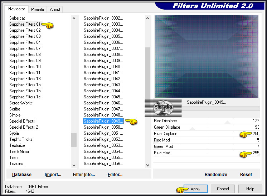Open the About tab
Viewport: 267px width, 196px height.
click(55, 10)
